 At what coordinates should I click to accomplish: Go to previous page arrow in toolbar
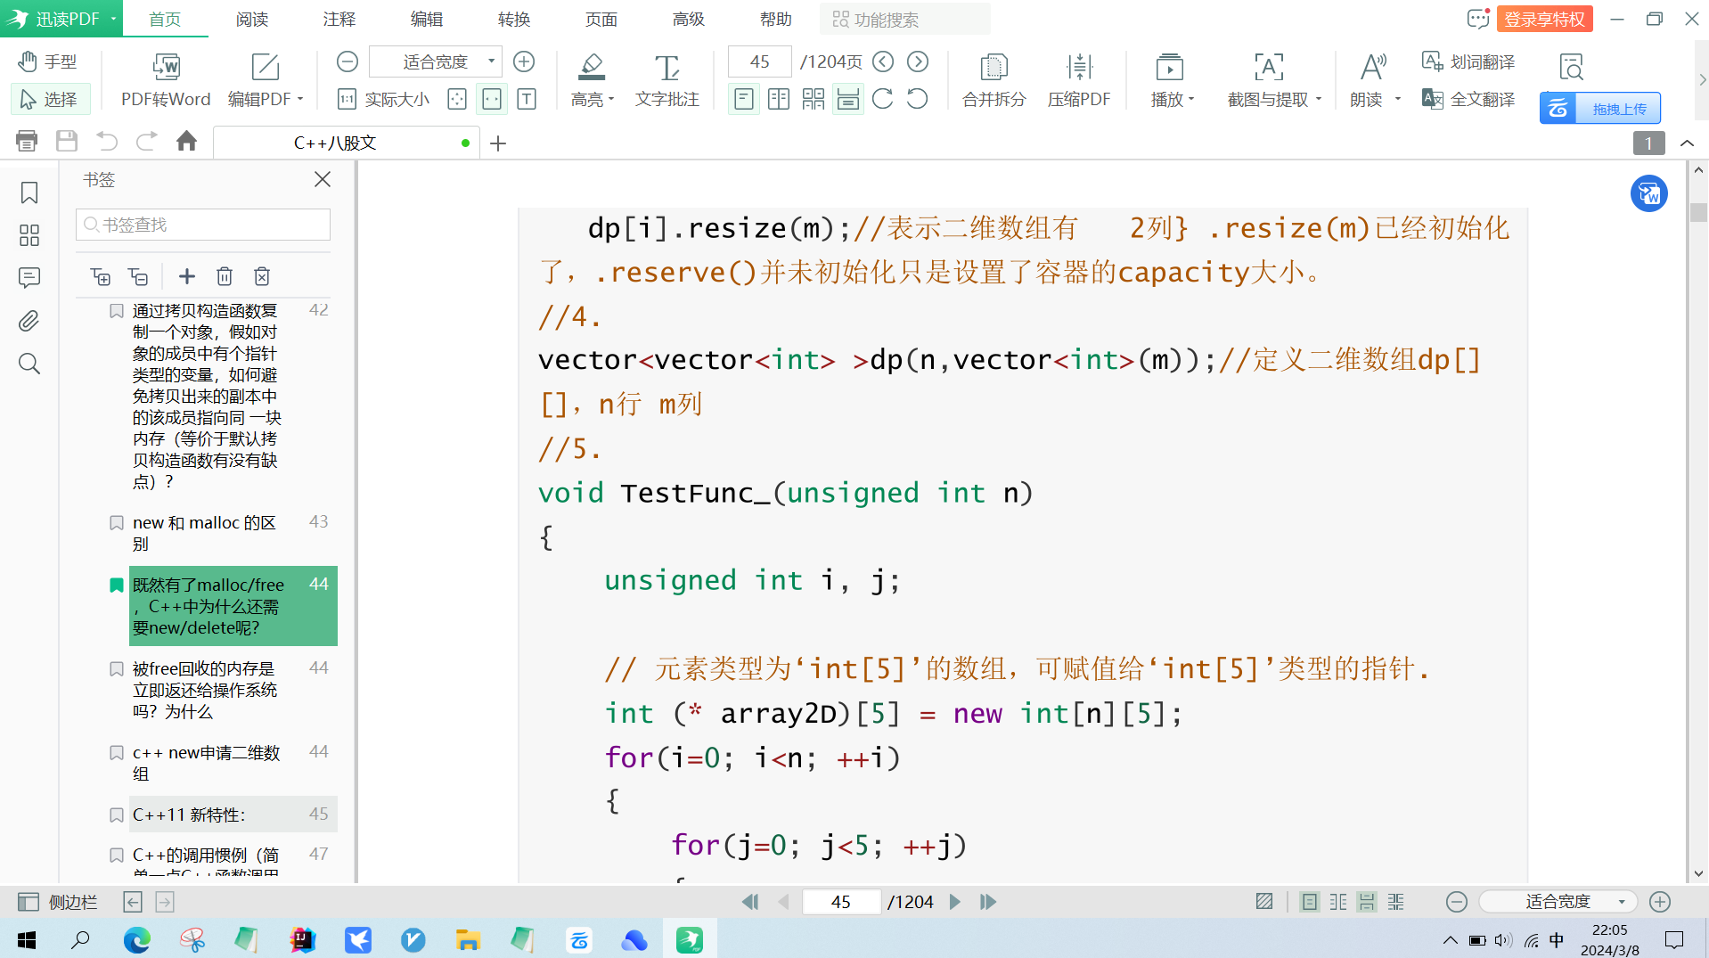(x=883, y=61)
